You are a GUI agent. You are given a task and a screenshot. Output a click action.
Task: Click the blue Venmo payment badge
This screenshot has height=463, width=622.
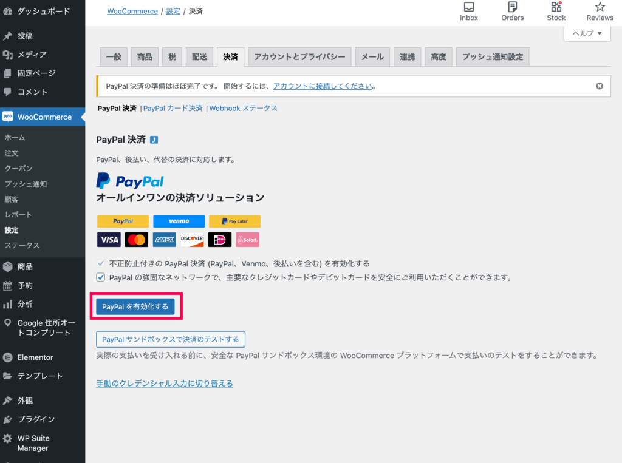coord(179,221)
